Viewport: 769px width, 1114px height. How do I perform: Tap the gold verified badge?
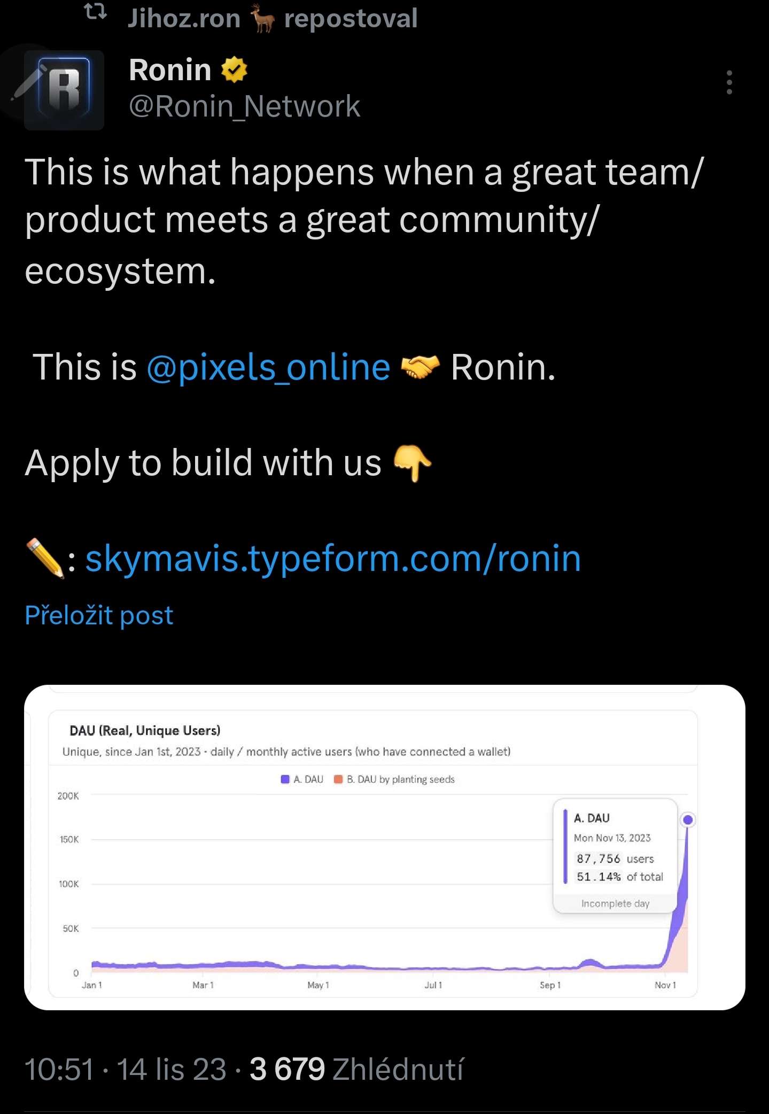[234, 70]
